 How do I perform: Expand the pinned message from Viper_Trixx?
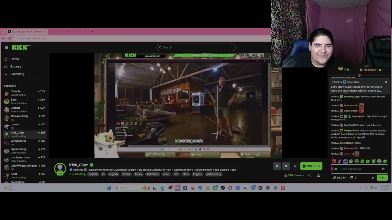pos(386,88)
